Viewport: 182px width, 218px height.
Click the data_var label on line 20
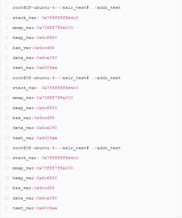tap(23, 198)
